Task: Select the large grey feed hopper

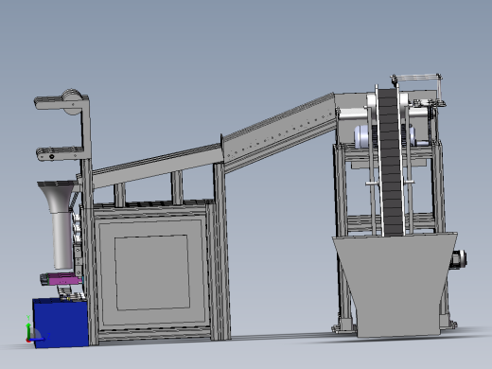Action: point(395,284)
